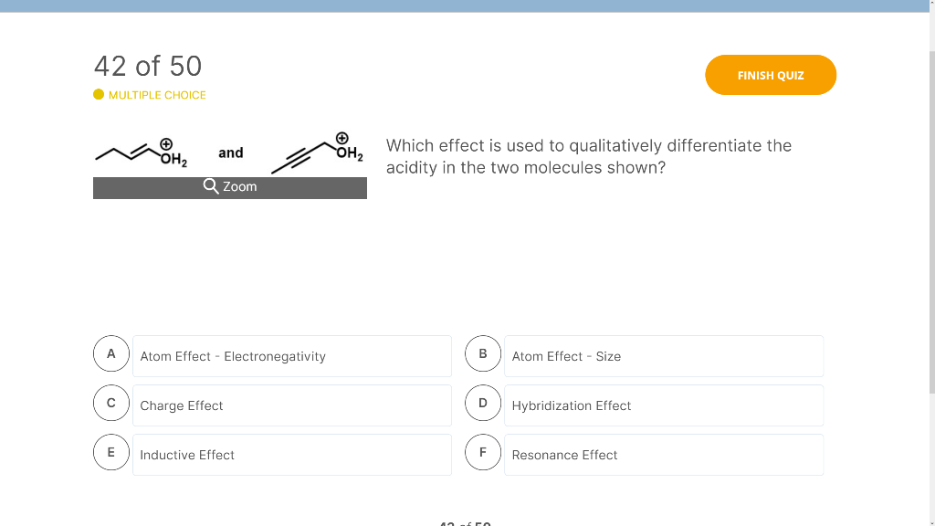Viewport: 935px width, 526px height.
Task: Choose the Hybridization Effect answer
Action: 664,405
